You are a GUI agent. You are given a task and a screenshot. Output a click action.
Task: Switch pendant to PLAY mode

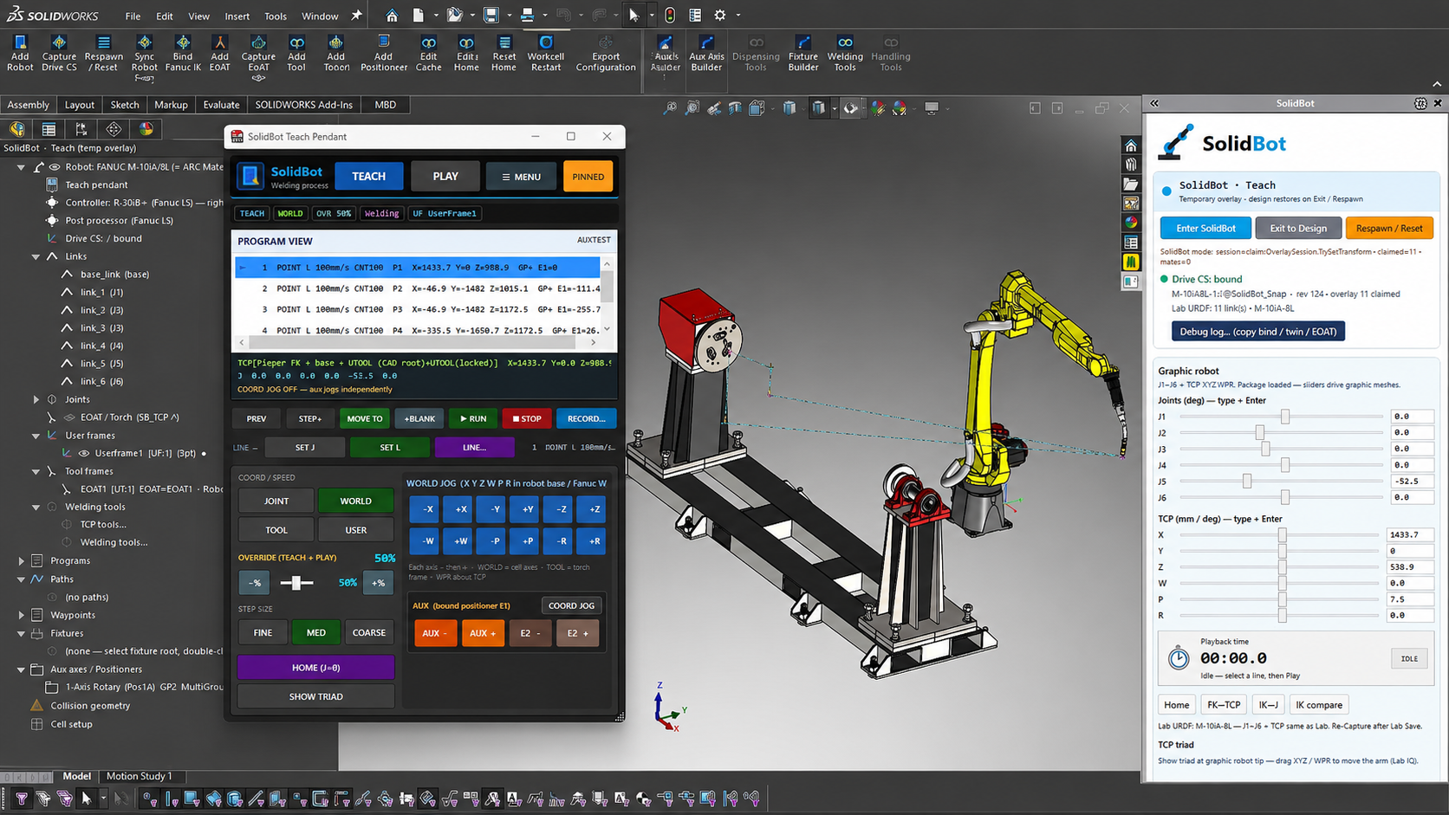pyautogui.click(x=445, y=177)
